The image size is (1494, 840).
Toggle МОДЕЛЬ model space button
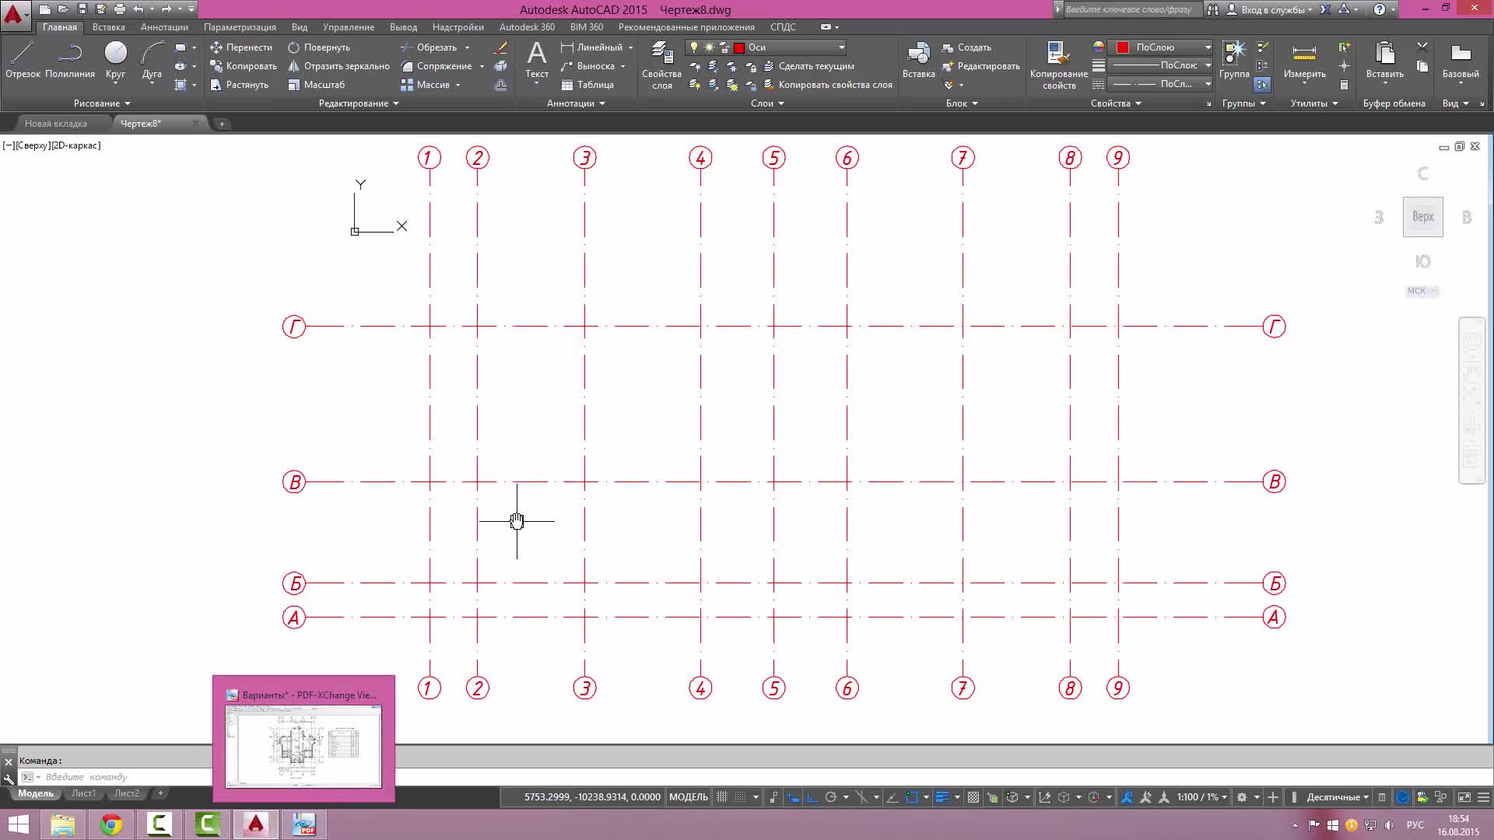tap(688, 797)
